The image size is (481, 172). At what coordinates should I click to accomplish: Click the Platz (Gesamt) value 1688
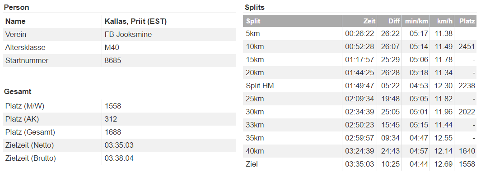pos(113,132)
